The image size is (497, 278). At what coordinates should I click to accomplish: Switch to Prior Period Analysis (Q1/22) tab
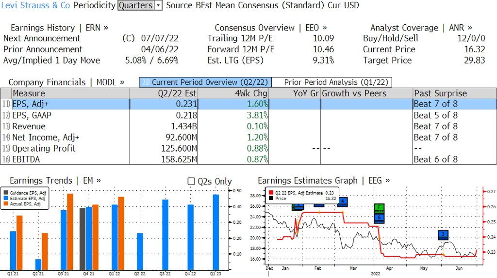[332, 82]
